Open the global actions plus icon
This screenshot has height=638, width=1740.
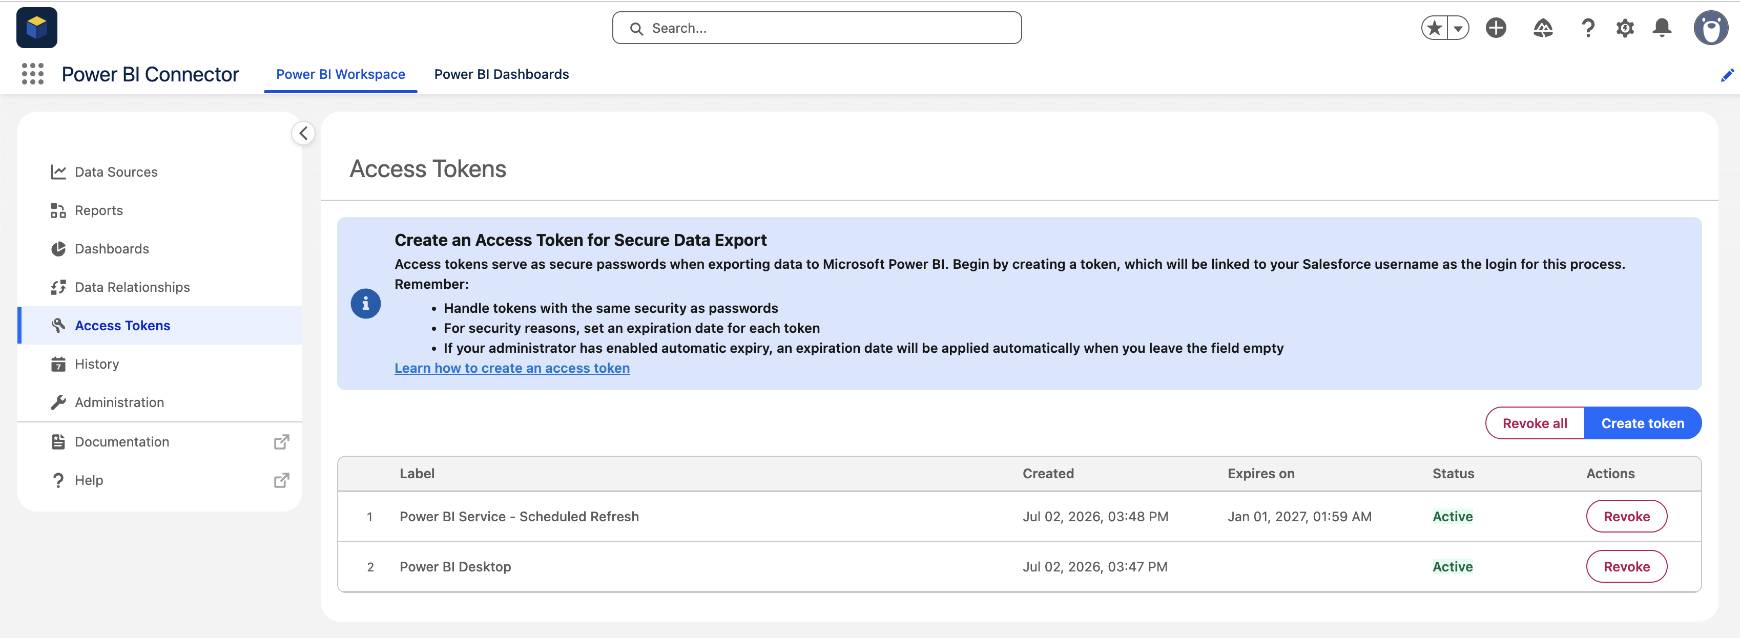pyautogui.click(x=1496, y=28)
